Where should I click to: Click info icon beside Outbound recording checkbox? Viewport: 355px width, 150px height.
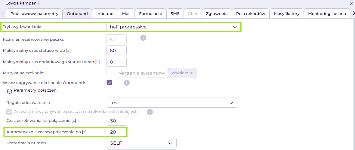pos(127,83)
